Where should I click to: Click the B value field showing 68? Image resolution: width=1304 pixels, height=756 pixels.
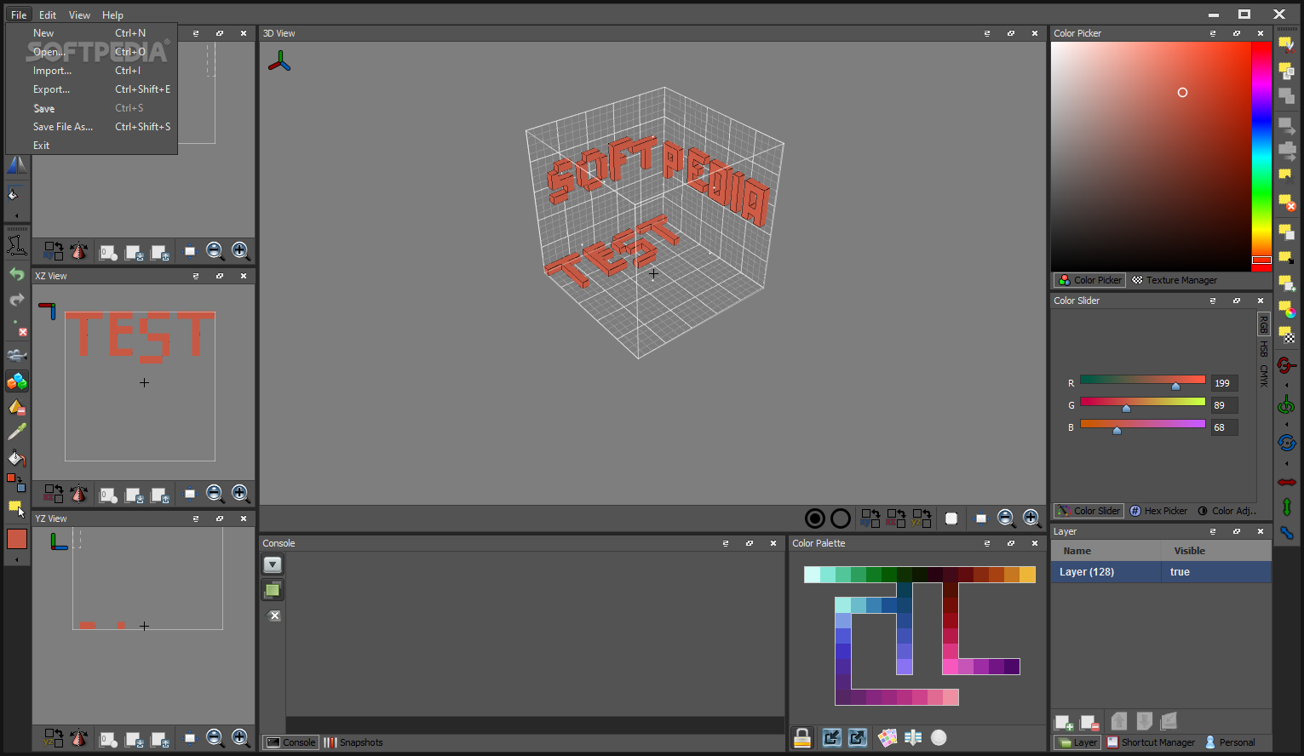(1224, 427)
